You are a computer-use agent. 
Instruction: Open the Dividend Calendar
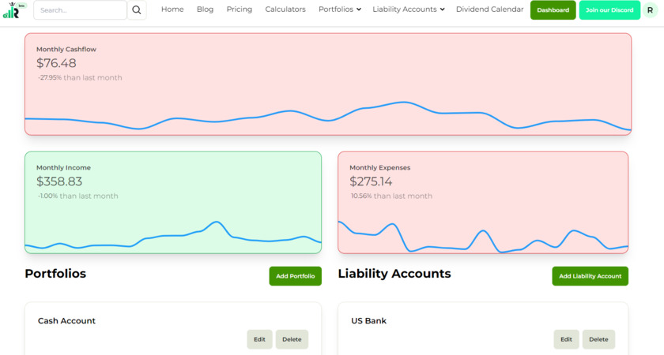tap(489, 9)
